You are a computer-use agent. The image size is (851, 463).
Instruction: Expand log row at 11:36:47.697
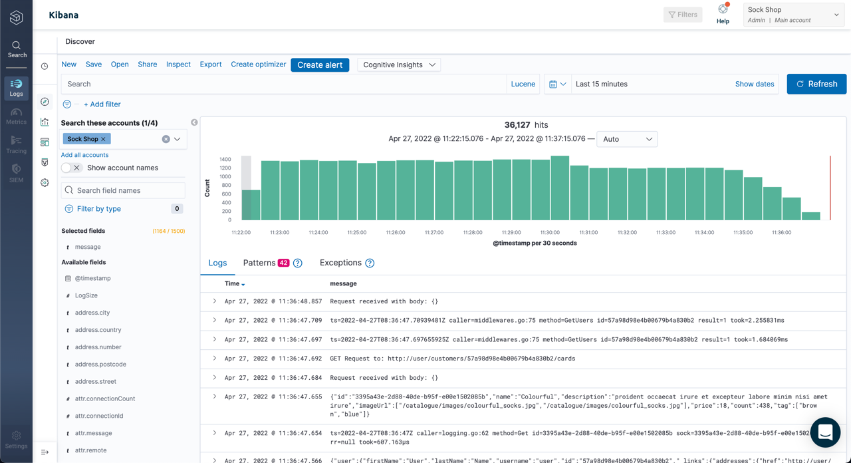point(215,339)
